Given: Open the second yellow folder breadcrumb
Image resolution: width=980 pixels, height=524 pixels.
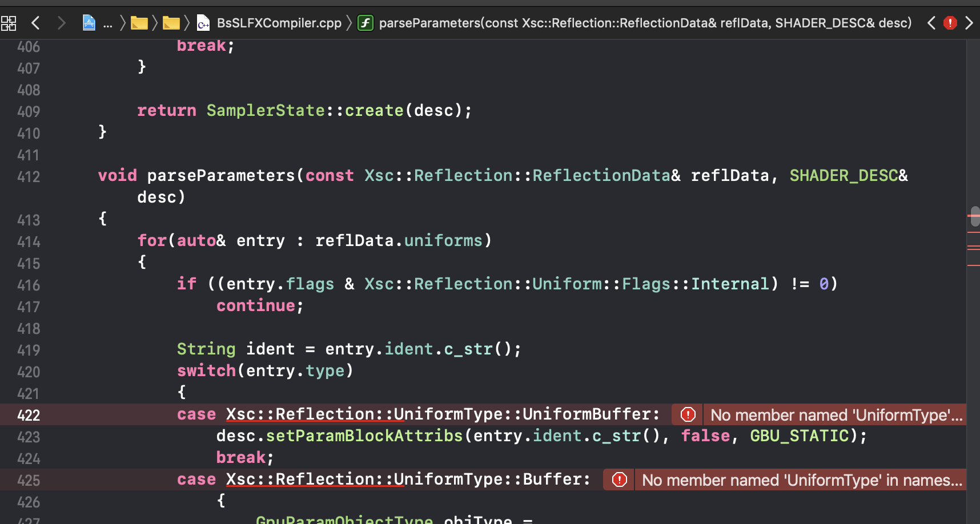Looking at the screenshot, I should click(x=171, y=23).
